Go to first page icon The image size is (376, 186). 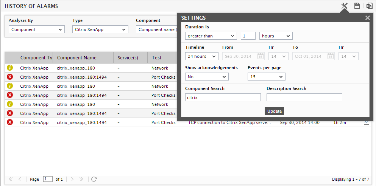click(11, 179)
